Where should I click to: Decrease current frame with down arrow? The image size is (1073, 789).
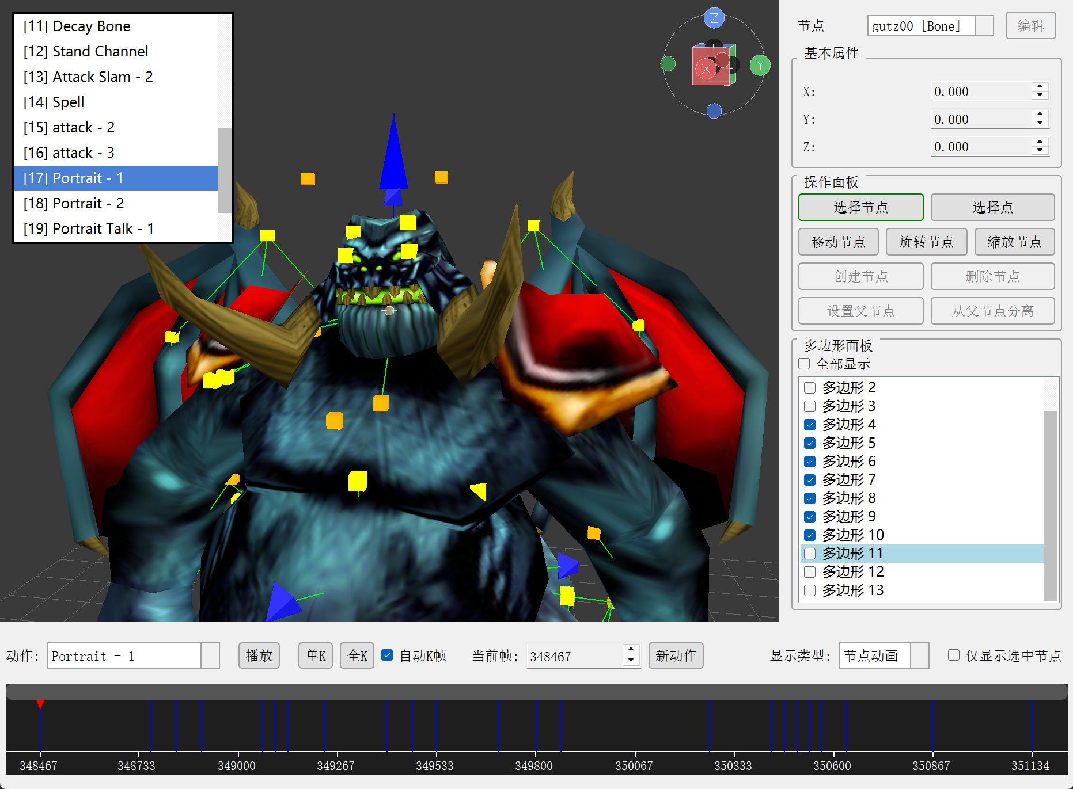631,661
